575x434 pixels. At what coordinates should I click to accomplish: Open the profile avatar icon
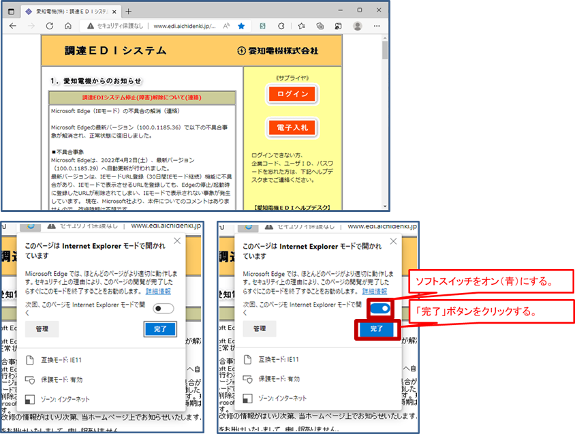point(358,26)
